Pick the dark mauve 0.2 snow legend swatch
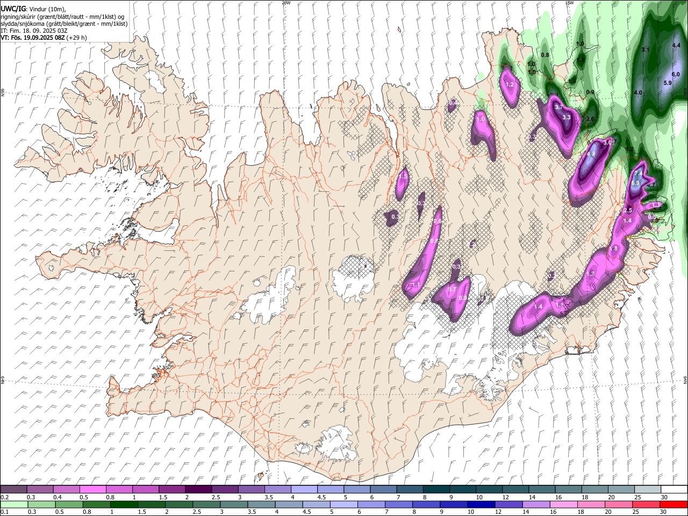 coord(13,490)
